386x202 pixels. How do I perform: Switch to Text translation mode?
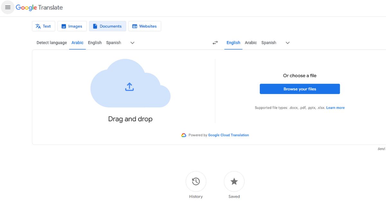click(43, 26)
